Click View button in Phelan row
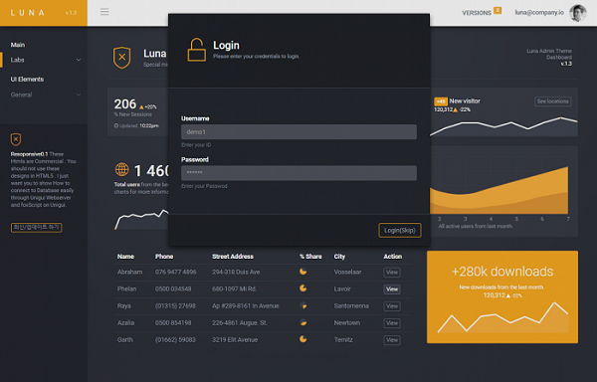597x382 pixels. pos(392,289)
